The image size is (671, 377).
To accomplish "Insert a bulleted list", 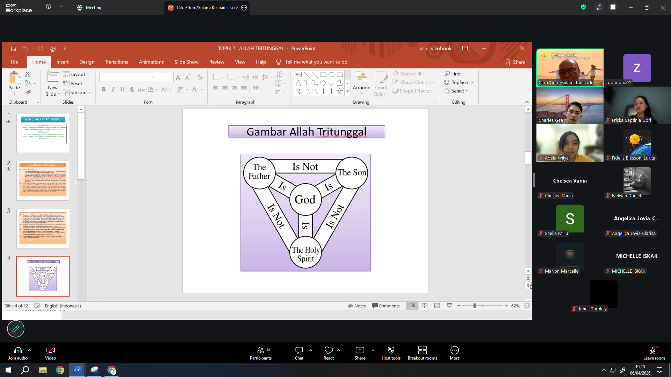I will coord(216,77).
